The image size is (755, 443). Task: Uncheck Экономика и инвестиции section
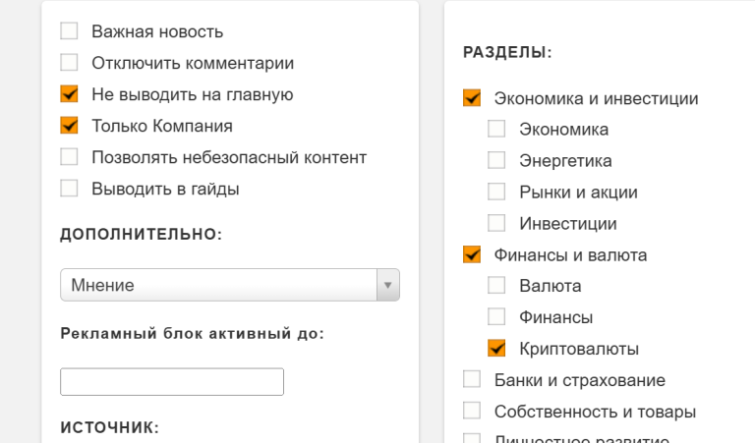[x=472, y=97]
